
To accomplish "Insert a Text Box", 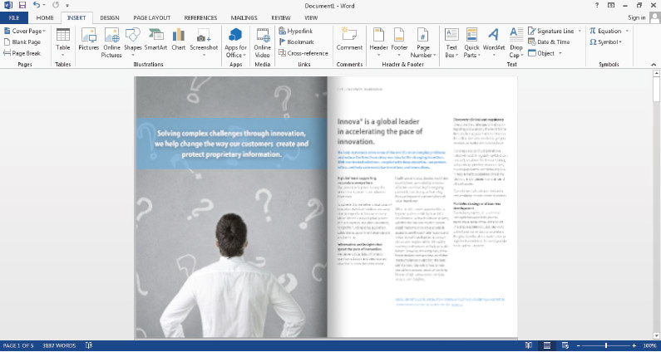I will (x=451, y=43).
